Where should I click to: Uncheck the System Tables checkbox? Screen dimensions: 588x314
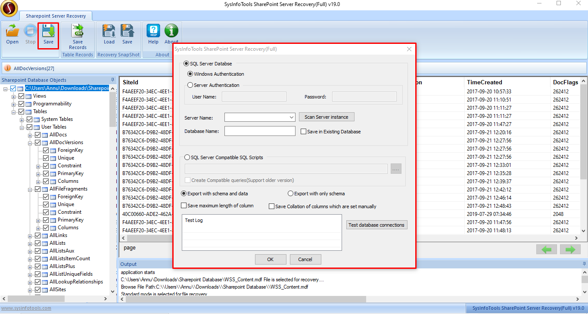(x=30, y=119)
